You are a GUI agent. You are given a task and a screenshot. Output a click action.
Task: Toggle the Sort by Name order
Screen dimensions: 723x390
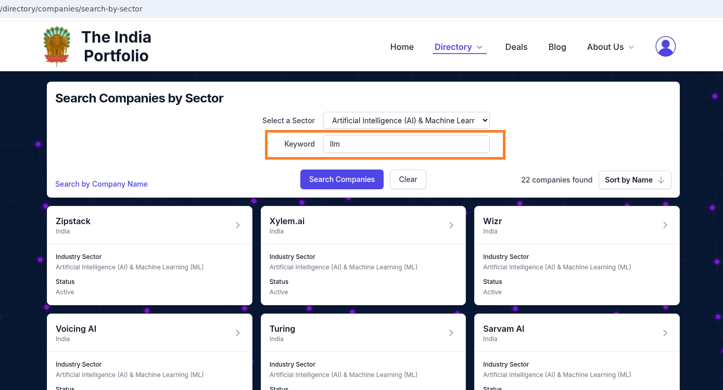tap(635, 180)
